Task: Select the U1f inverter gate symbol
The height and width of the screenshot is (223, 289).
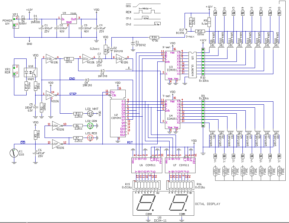Action: (57, 144)
